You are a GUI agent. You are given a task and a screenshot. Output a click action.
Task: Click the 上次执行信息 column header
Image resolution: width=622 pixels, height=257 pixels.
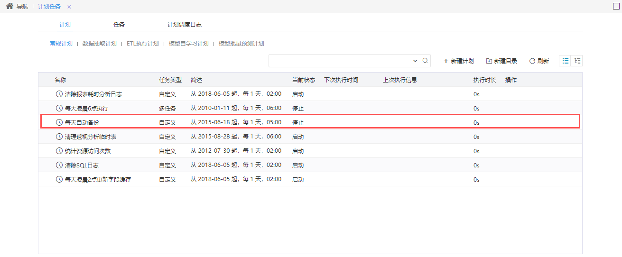pos(400,80)
